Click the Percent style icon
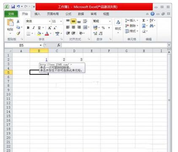178x152 pixels. 103,28
